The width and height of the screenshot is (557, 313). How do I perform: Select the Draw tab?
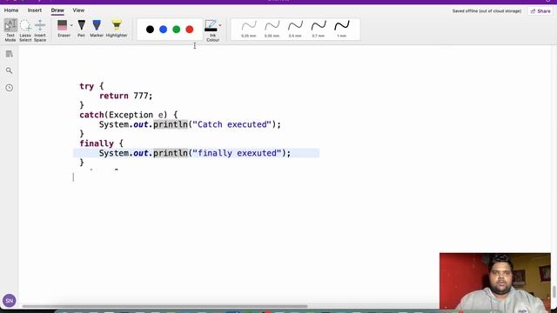click(57, 10)
